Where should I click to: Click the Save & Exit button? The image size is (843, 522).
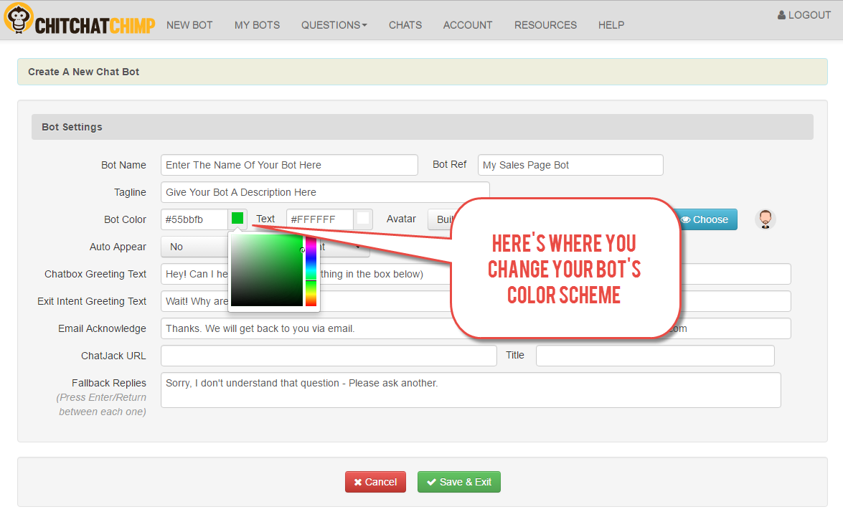click(459, 483)
